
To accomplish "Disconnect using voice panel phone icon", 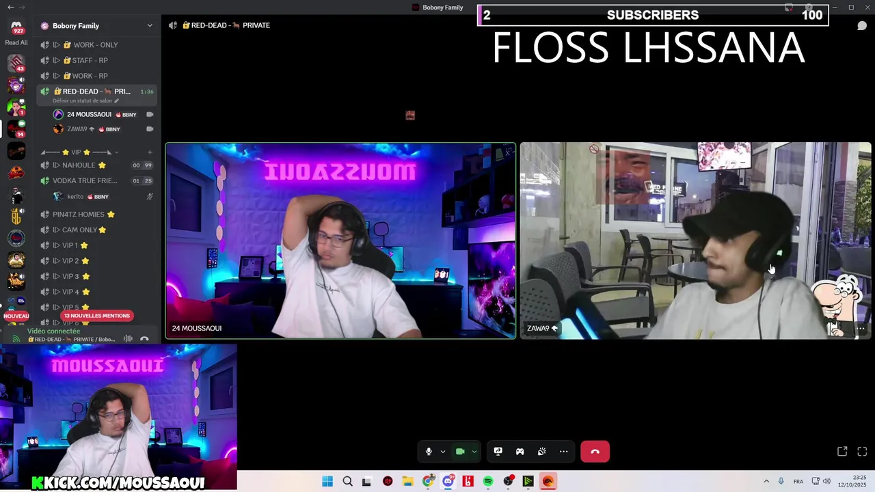I will [144, 339].
